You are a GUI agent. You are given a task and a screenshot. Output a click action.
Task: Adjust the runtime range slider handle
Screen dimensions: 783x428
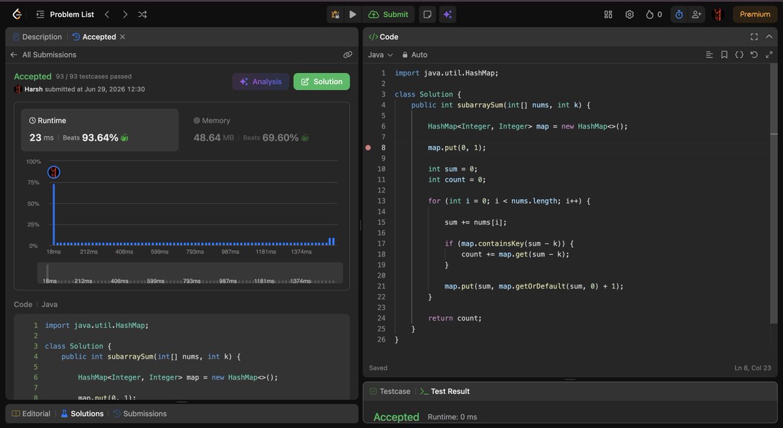(x=47, y=272)
